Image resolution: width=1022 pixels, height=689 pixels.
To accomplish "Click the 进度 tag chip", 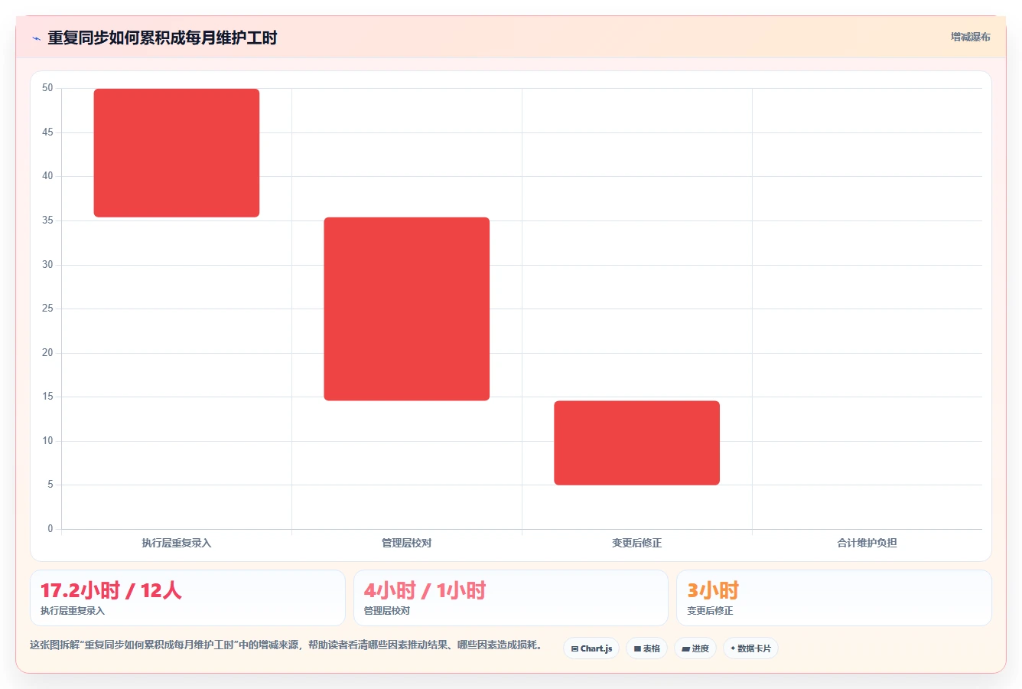I will click(695, 648).
